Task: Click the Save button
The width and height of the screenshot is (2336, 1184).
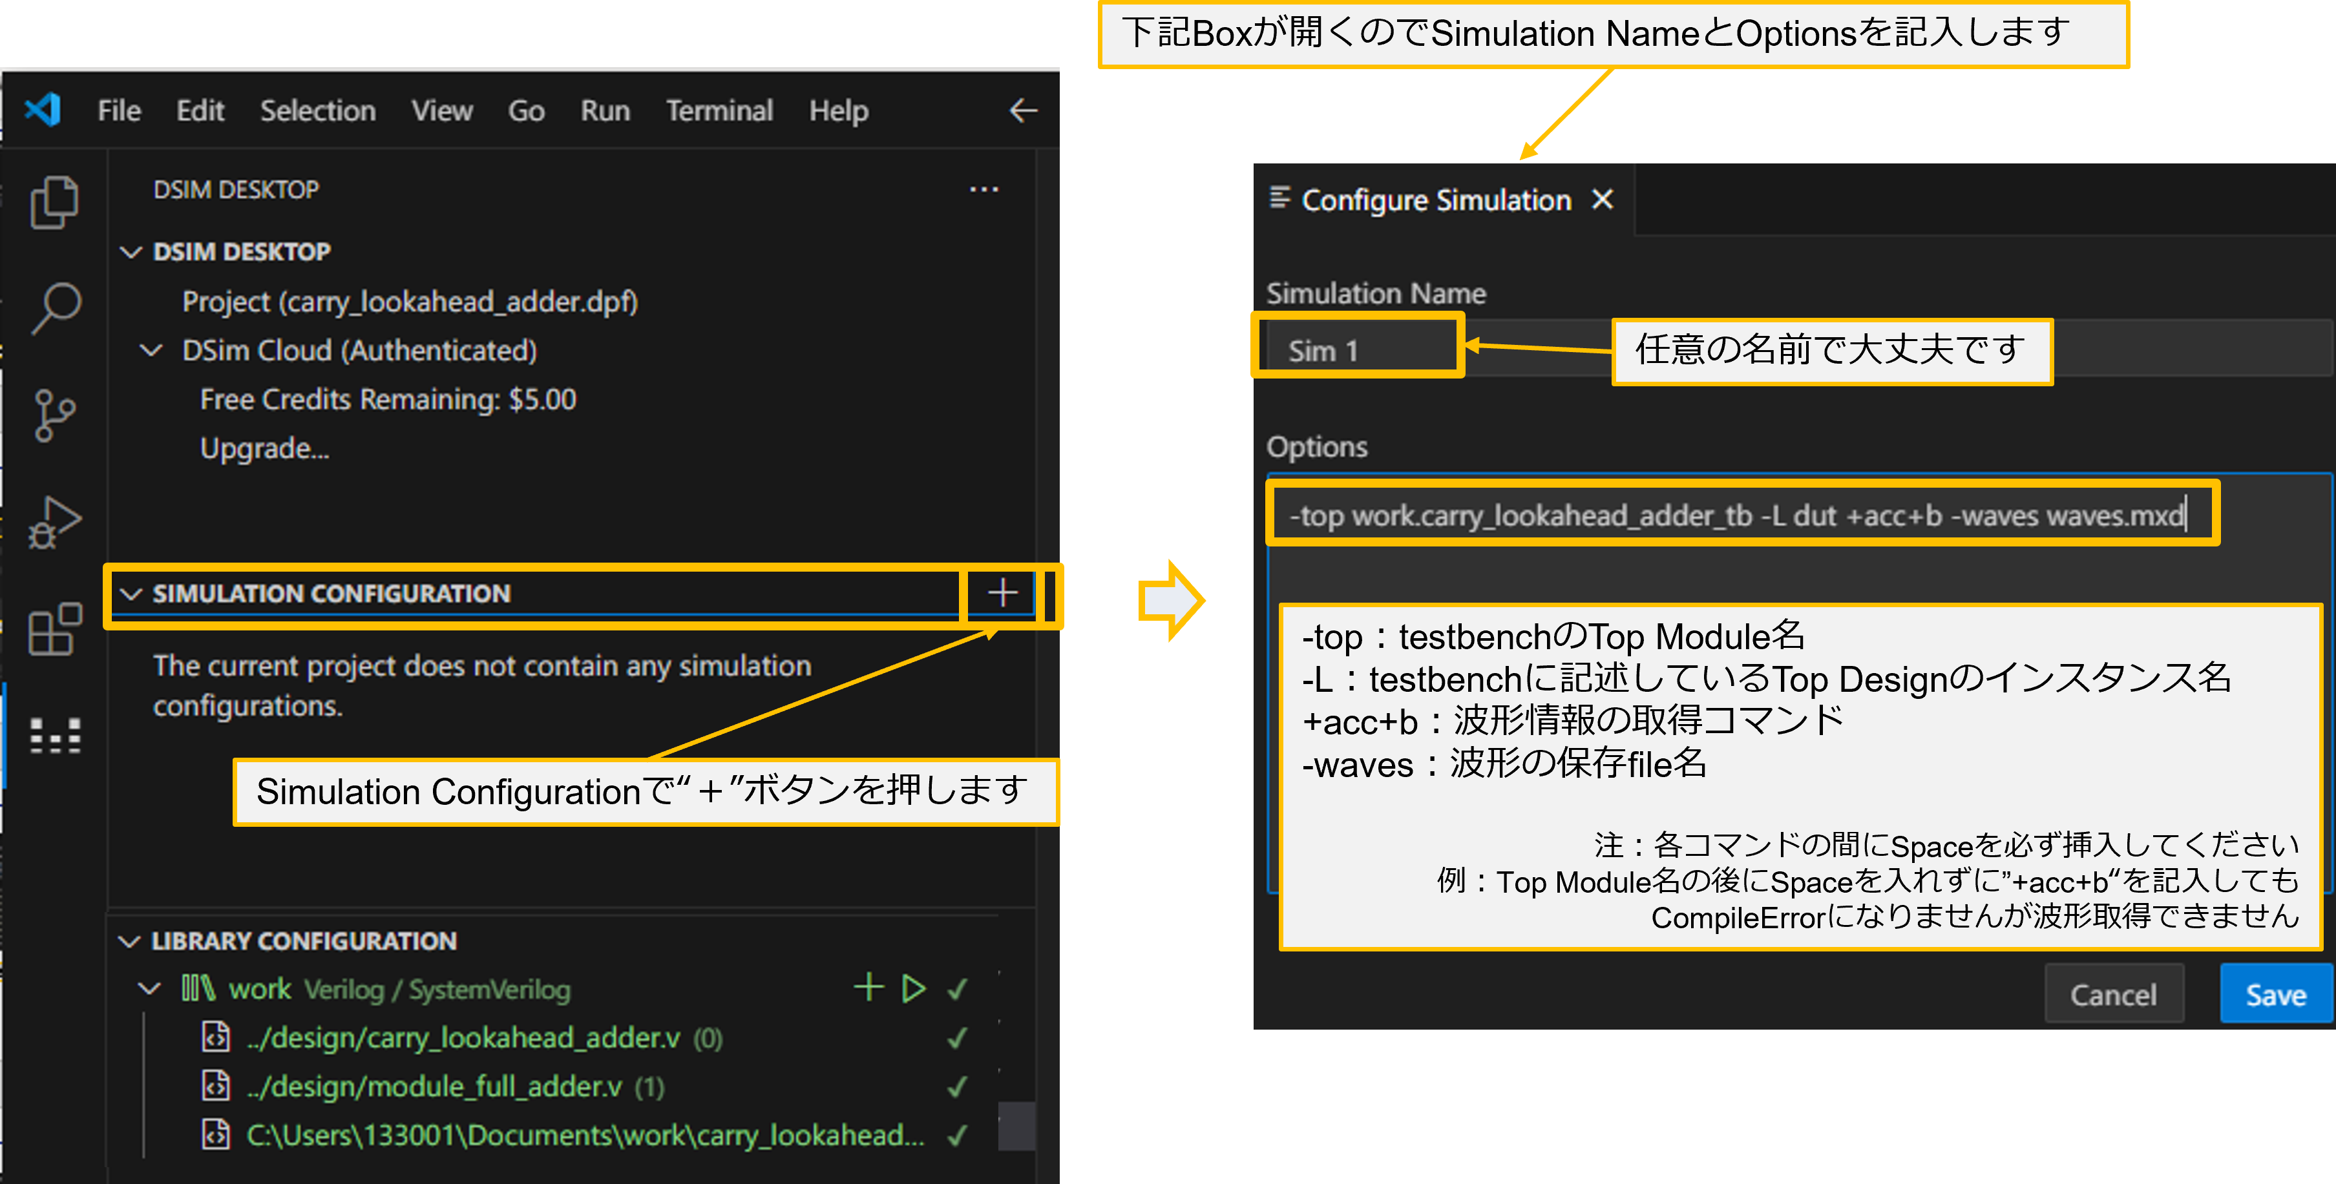Action: 2276,995
